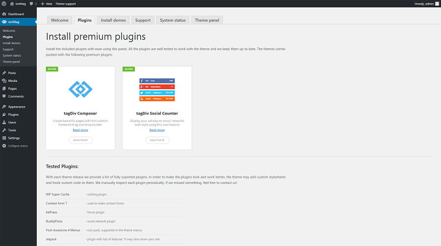Click the tagDiv Social Counter thumbnail image
Screen dimensions: 441x246
click(157, 89)
